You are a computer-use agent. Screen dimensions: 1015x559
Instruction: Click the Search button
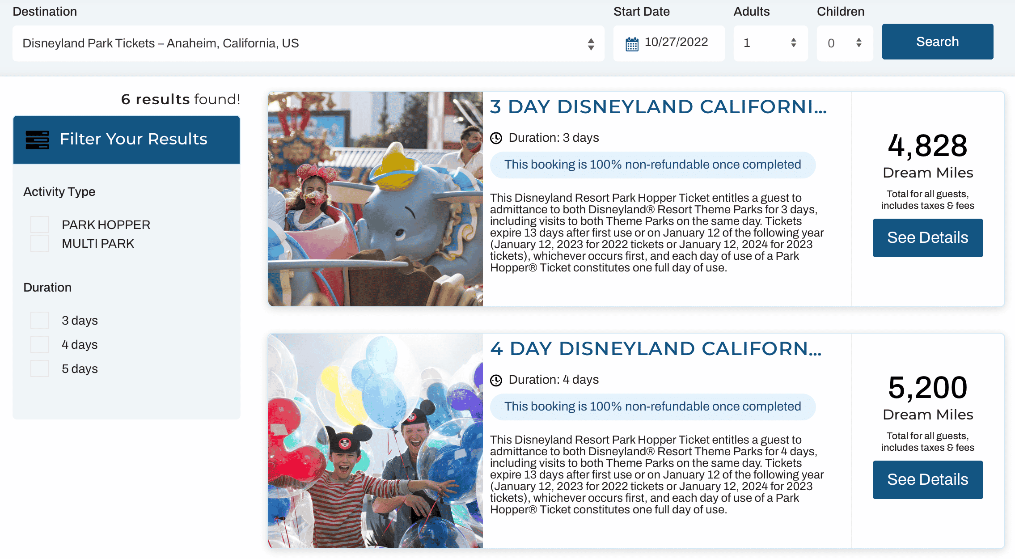coord(937,42)
